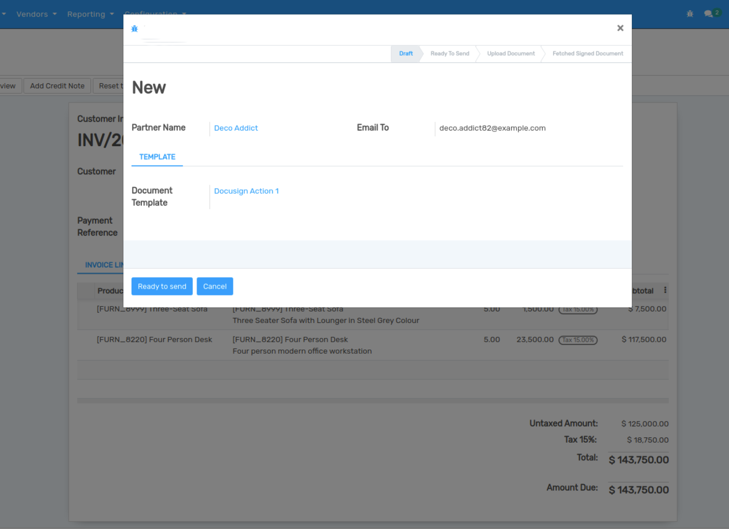The image size is (729, 529).
Task: Expand the Vendors menu
Action: [x=36, y=14]
